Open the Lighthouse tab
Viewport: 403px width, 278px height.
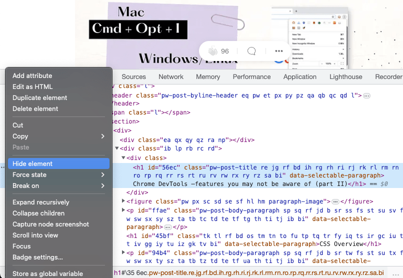345,77
